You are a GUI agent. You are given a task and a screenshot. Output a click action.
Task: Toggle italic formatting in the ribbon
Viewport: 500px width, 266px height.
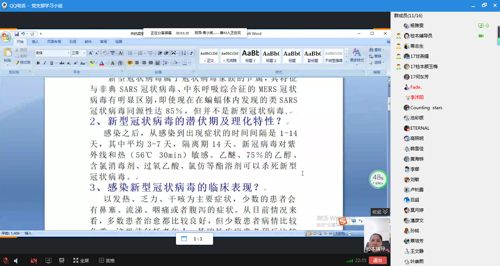click(x=45, y=63)
